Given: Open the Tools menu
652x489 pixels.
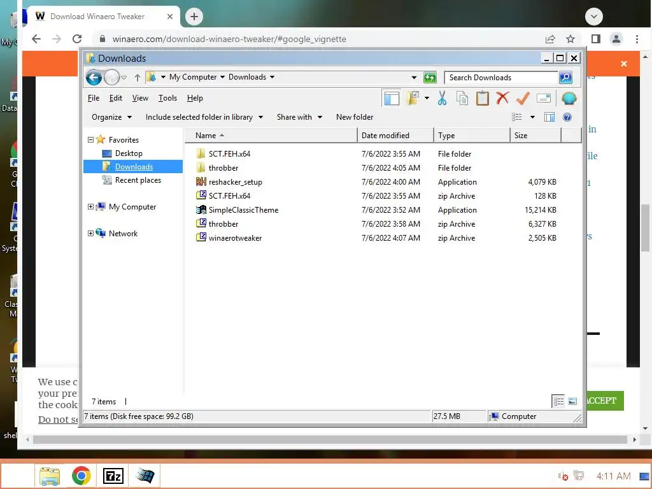Looking at the screenshot, I should pos(167,98).
